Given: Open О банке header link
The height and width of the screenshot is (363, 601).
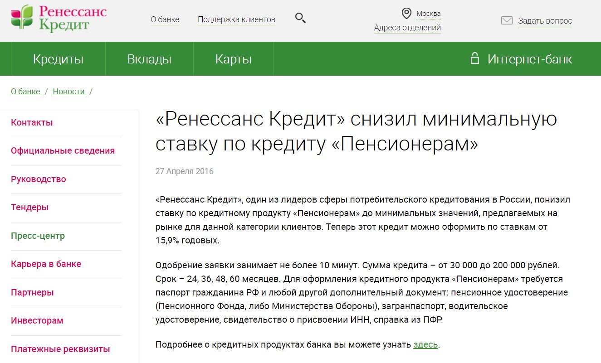Looking at the screenshot, I should click(x=165, y=19).
